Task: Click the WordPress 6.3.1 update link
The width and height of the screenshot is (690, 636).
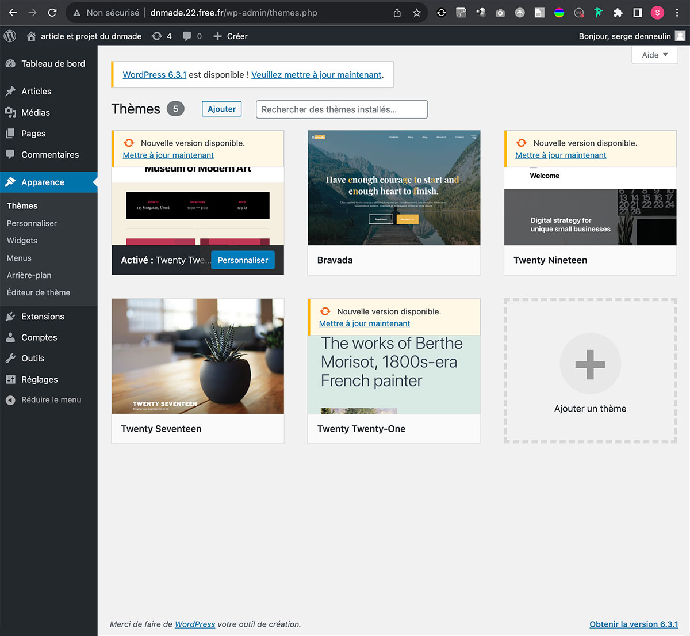Action: click(x=154, y=75)
